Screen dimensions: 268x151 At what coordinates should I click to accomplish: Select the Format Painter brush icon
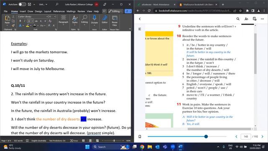tap(13, 26)
